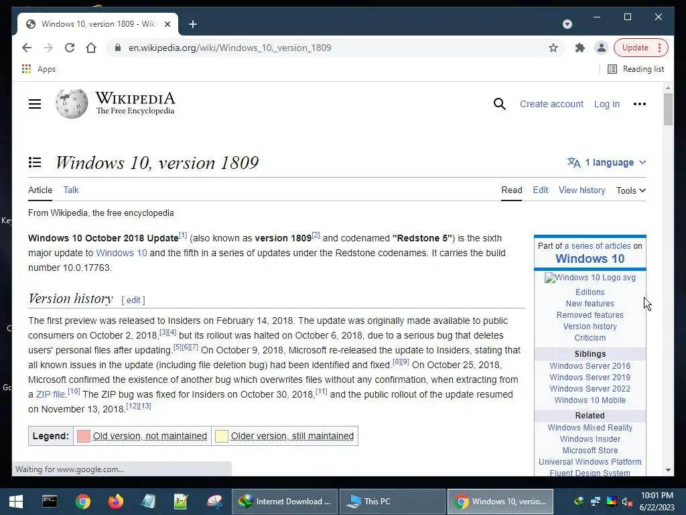686x515 pixels.
Task: Toggle the table of contents icon
Action: pyautogui.click(x=35, y=162)
